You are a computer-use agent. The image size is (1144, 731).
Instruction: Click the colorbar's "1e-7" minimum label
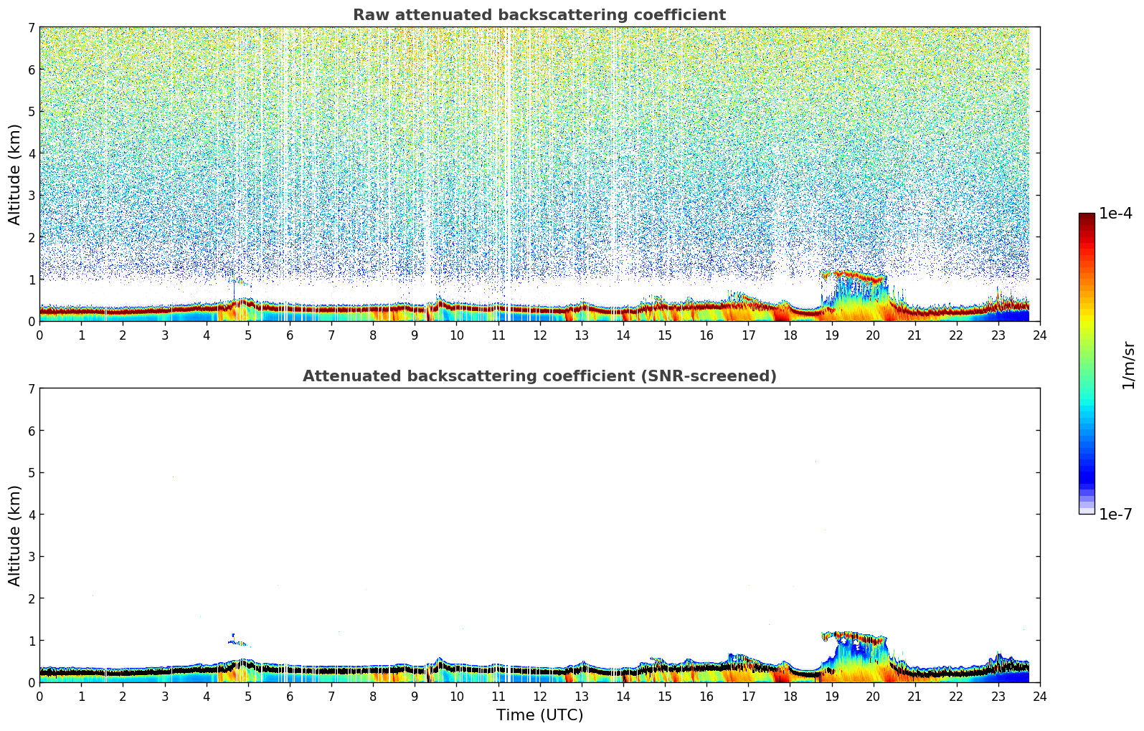[1115, 515]
